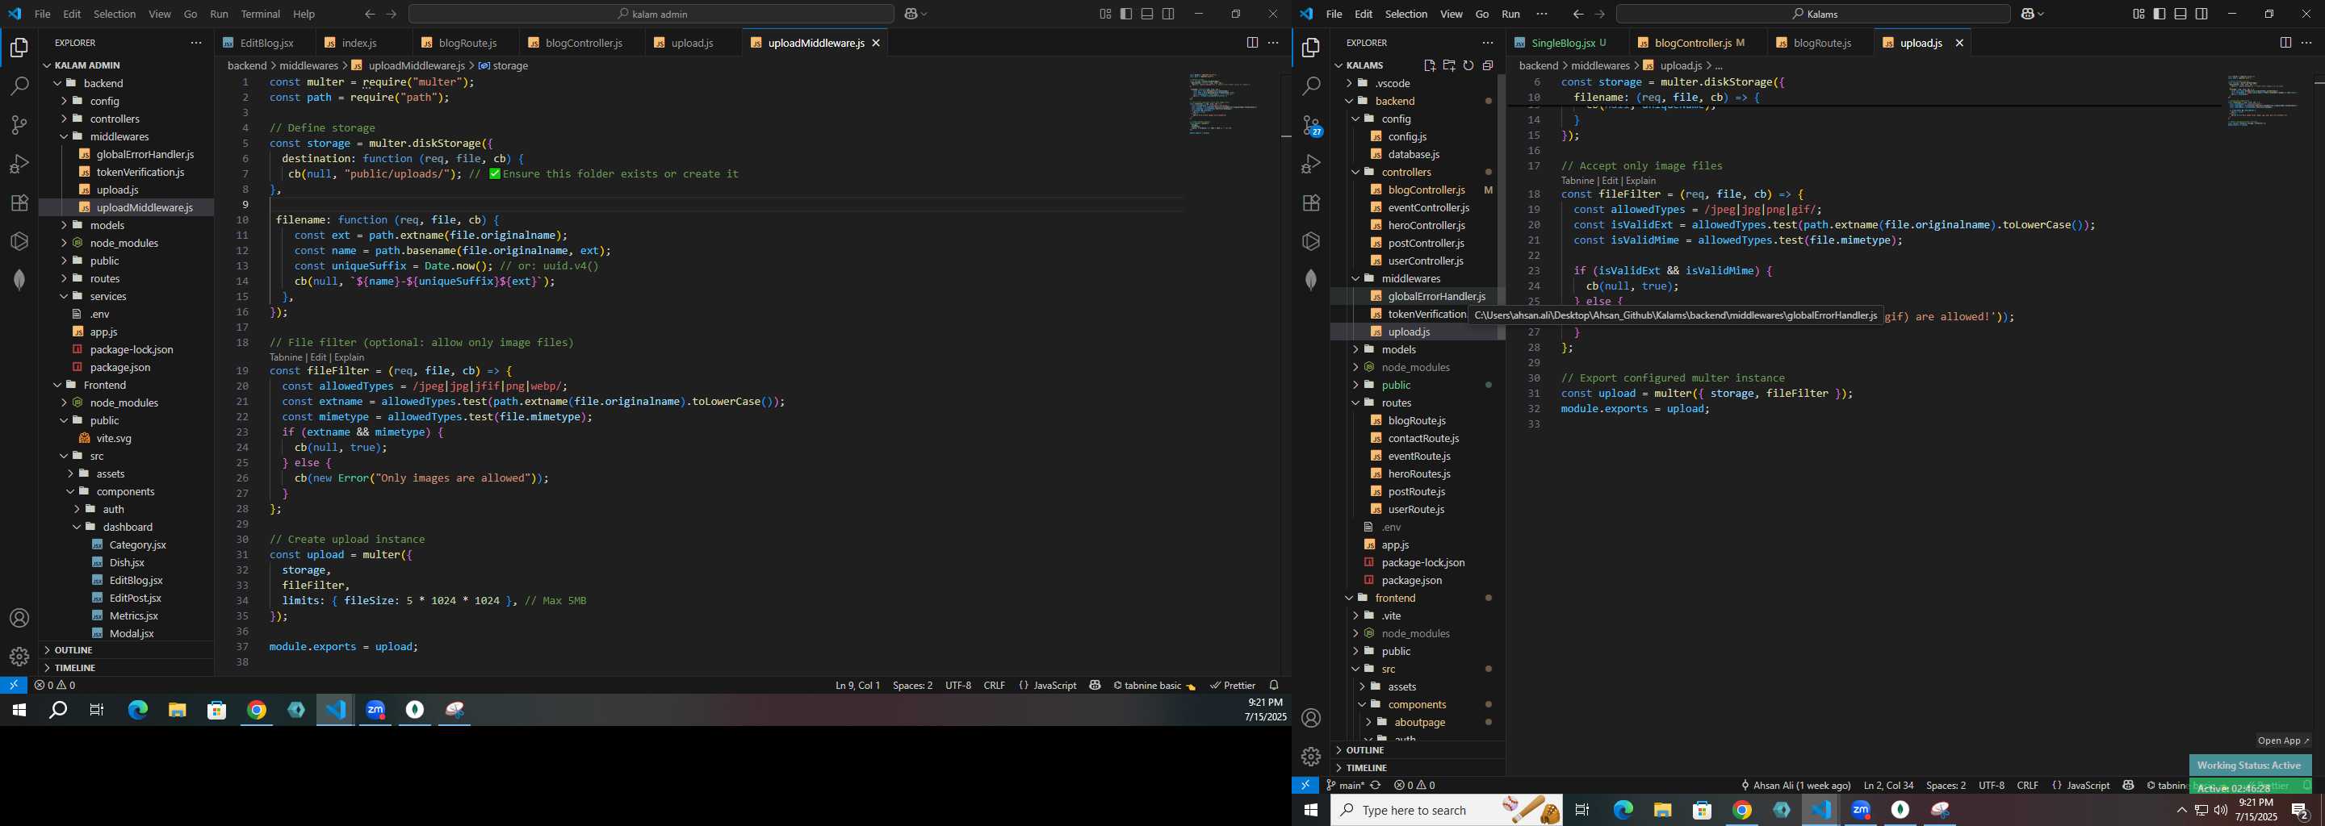Open Source Control with 27 badge in right window
This screenshot has width=2325, height=826.
coord(1311,125)
